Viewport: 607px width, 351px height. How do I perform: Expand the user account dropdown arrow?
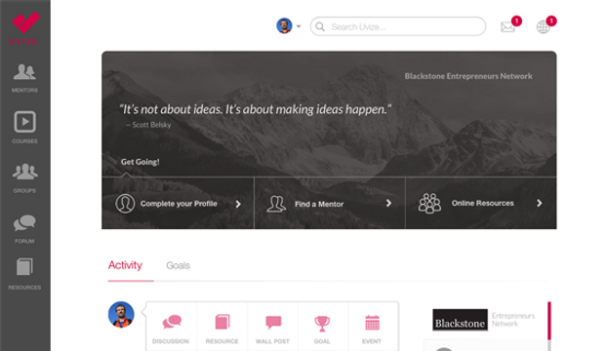[299, 26]
